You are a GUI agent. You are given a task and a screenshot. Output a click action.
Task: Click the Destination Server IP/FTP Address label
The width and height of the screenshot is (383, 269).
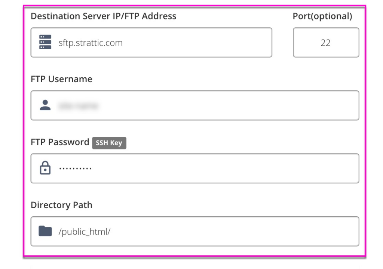point(104,16)
